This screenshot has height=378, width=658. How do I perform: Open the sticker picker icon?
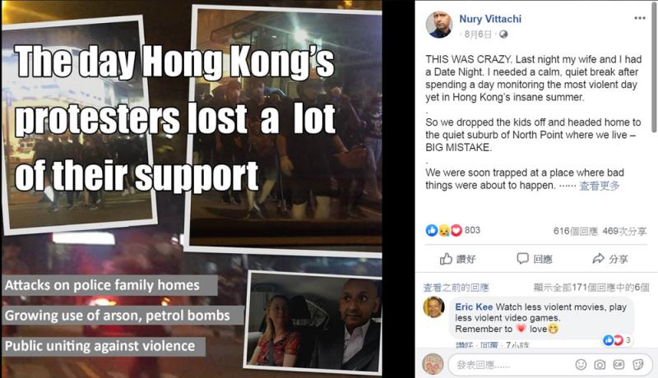tap(638, 365)
